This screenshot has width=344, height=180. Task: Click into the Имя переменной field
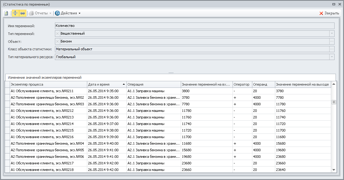tap(194, 26)
